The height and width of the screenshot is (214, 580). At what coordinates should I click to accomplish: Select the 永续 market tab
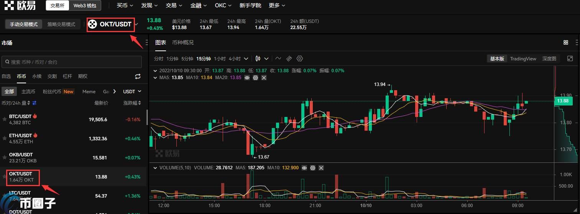pyautogui.click(x=37, y=76)
